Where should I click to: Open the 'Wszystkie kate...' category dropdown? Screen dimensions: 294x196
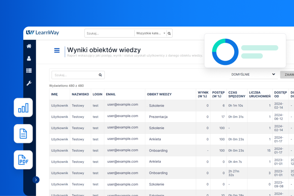click(x=150, y=33)
